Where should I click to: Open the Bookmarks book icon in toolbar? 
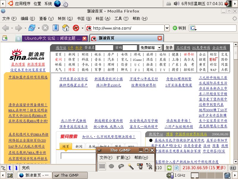(x=56, y=28)
